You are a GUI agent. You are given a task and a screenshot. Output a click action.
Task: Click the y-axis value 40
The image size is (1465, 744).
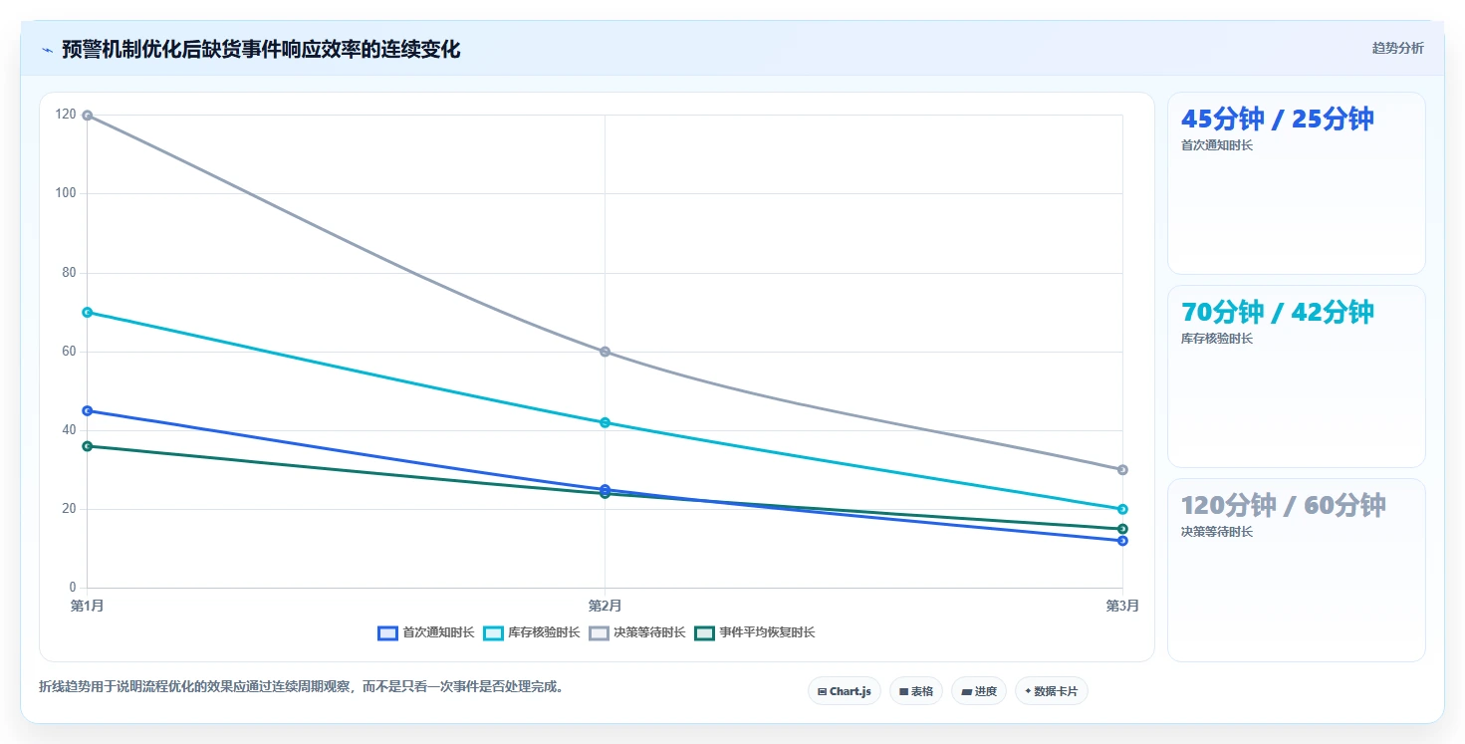[69, 430]
